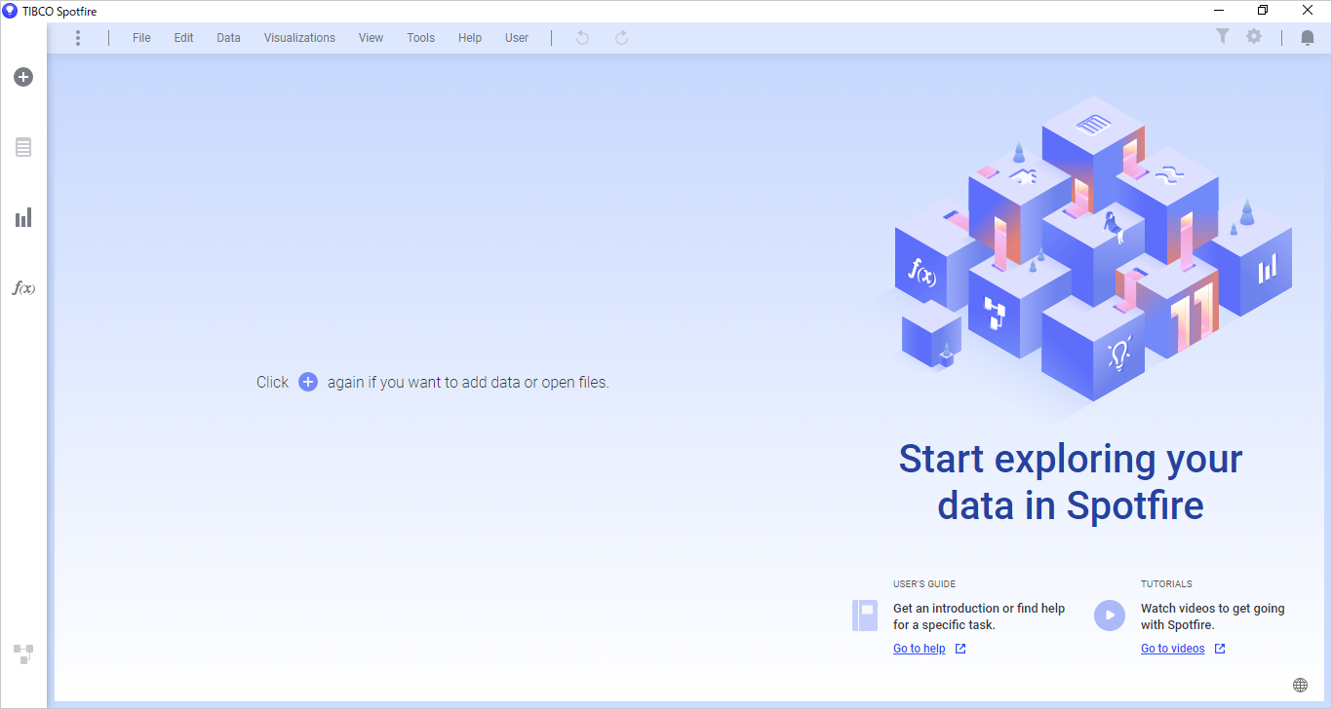Open the Data canvas icon at sidebar bottom
1332x709 pixels.
23,653
